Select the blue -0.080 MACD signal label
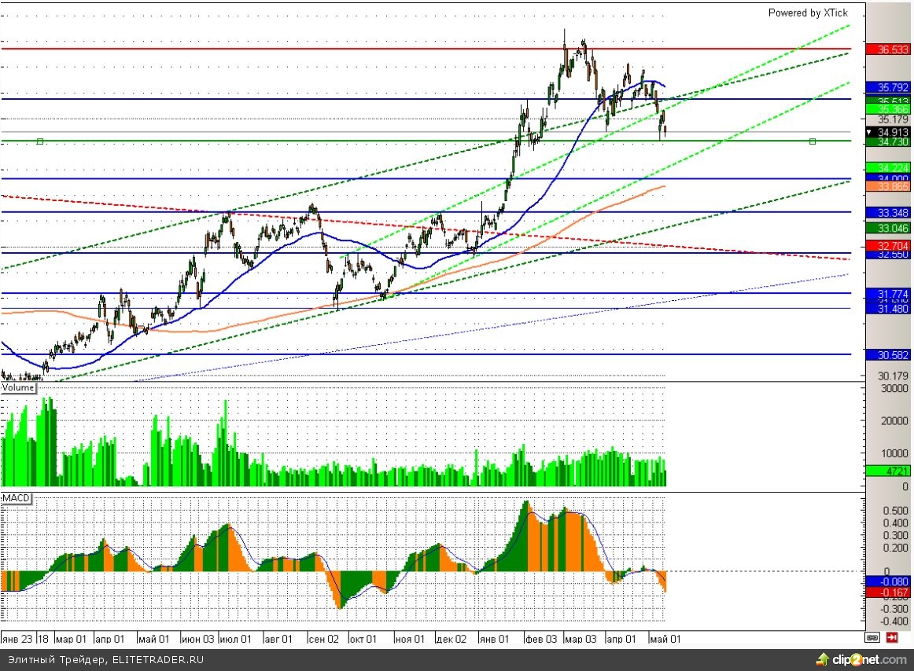 click(x=888, y=581)
